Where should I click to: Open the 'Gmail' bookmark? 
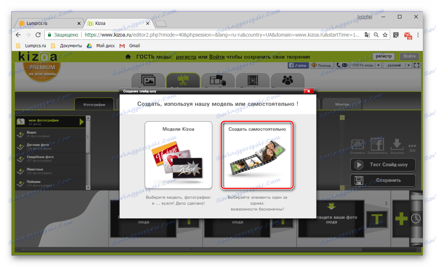[130, 45]
